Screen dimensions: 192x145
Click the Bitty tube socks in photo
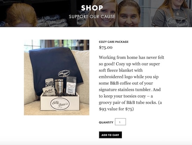49,87
